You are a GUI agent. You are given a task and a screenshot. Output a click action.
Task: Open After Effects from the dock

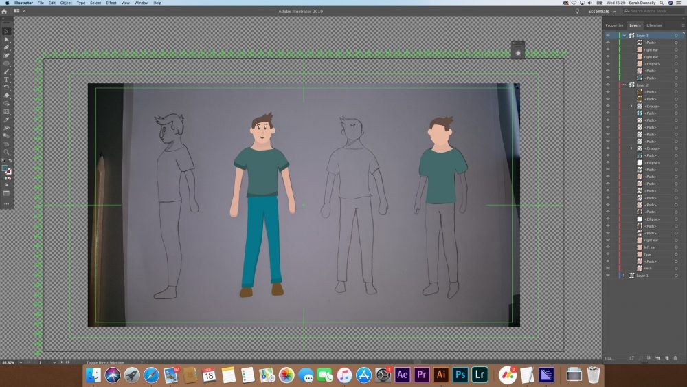(403, 375)
